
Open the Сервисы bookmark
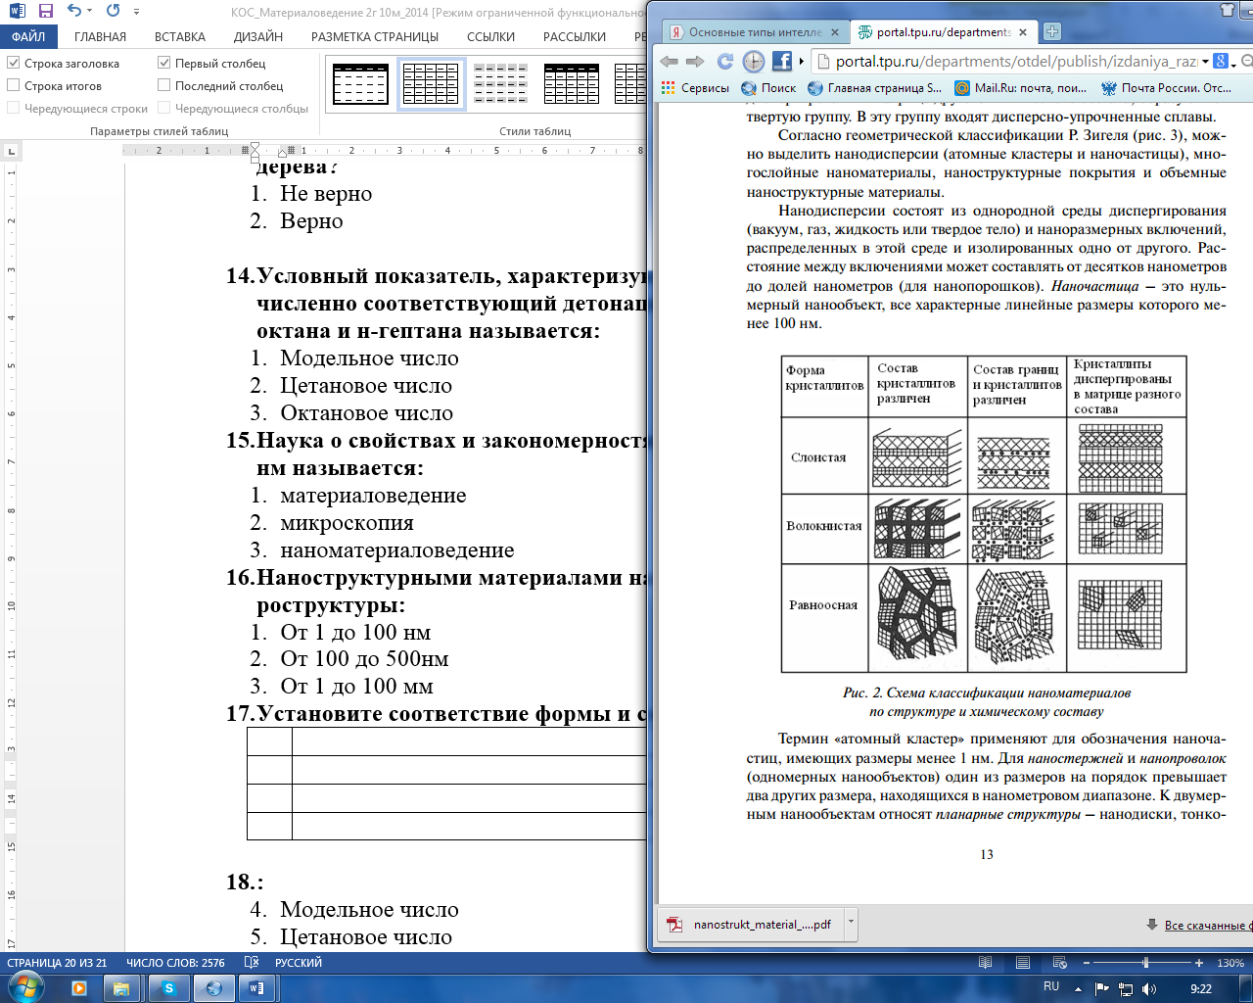(x=695, y=88)
